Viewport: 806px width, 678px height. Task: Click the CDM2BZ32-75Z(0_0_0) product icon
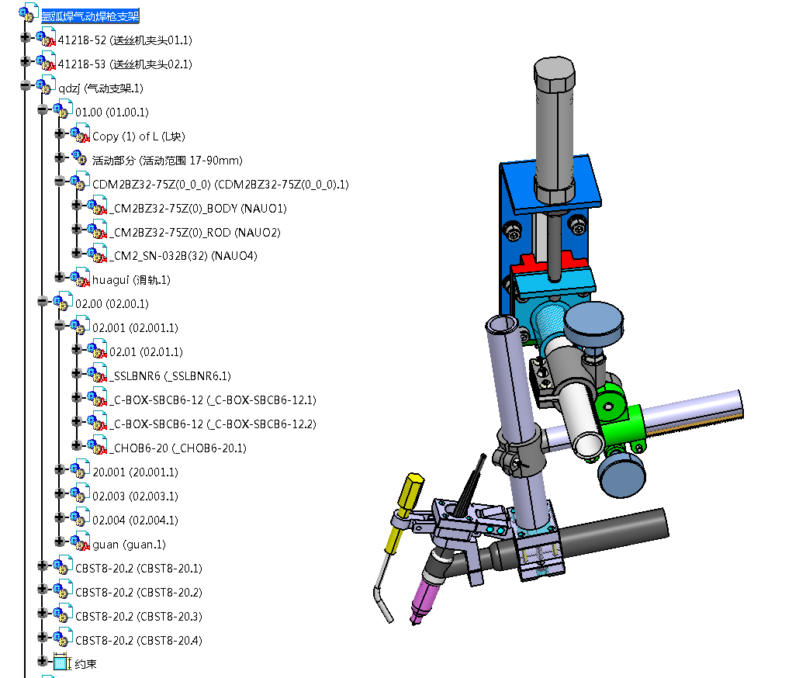(x=80, y=182)
